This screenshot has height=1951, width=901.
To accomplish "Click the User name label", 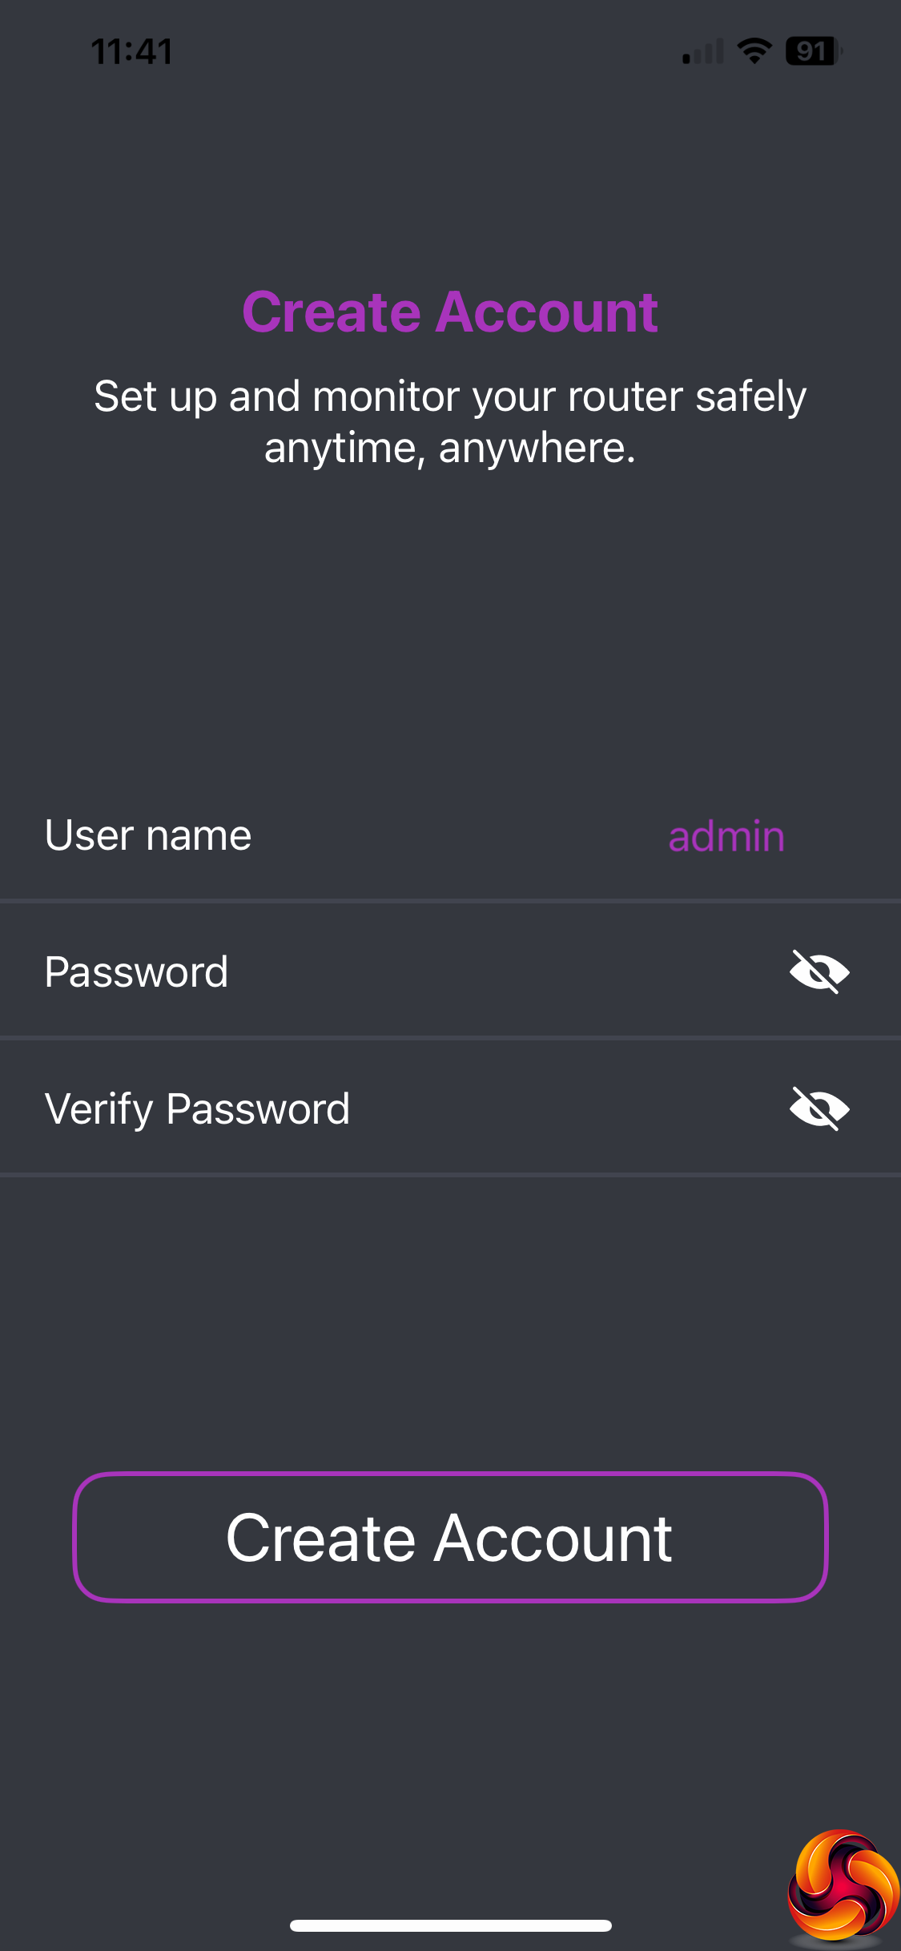I will 148,835.
